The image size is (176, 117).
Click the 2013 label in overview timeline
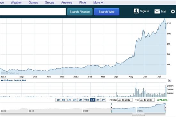[140, 111]
